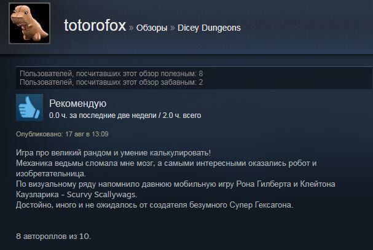Image resolution: width=373 pixels, height=250 pixels.
Task: Open the Обзоры breadcrumb link
Action: [152, 28]
